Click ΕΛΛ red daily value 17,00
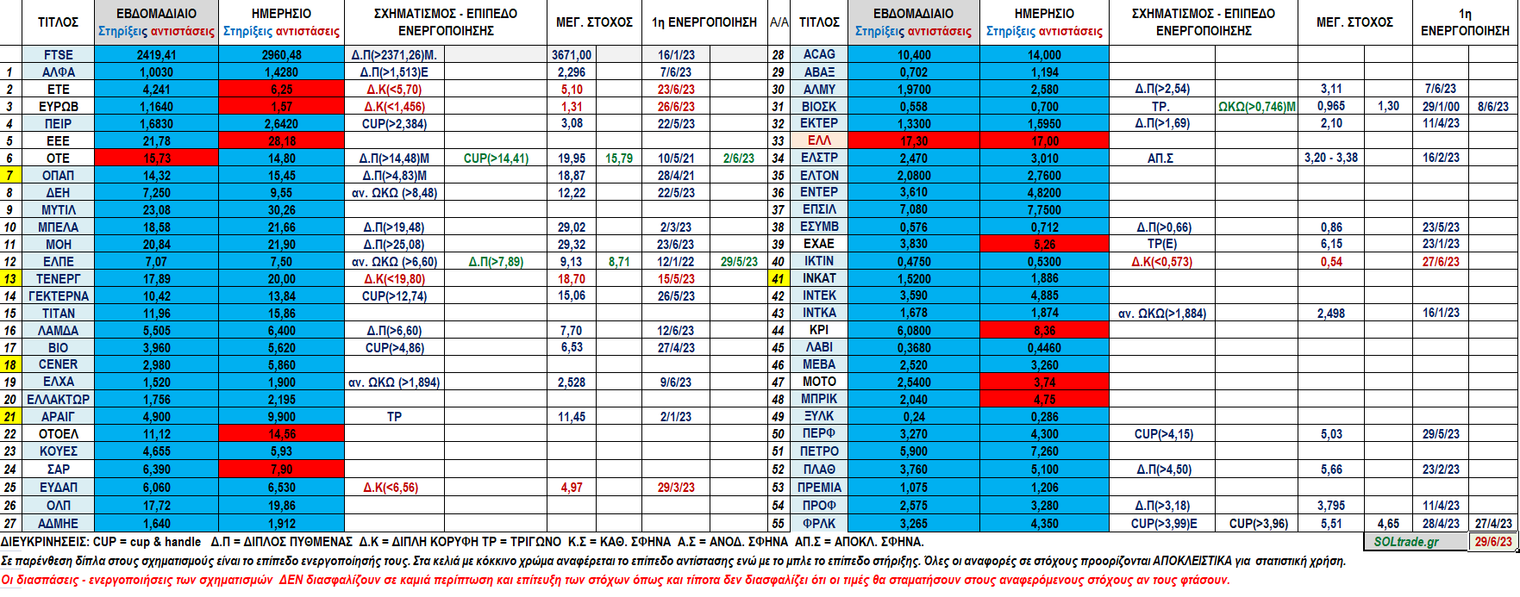 pyautogui.click(x=1045, y=140)
